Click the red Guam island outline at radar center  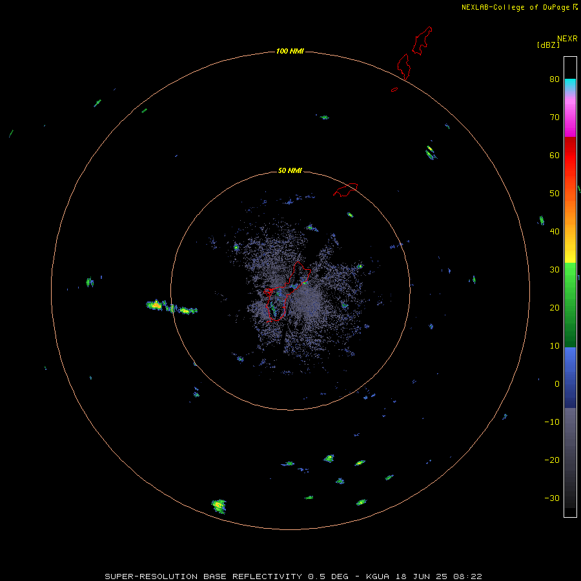(x=286, y=291)
